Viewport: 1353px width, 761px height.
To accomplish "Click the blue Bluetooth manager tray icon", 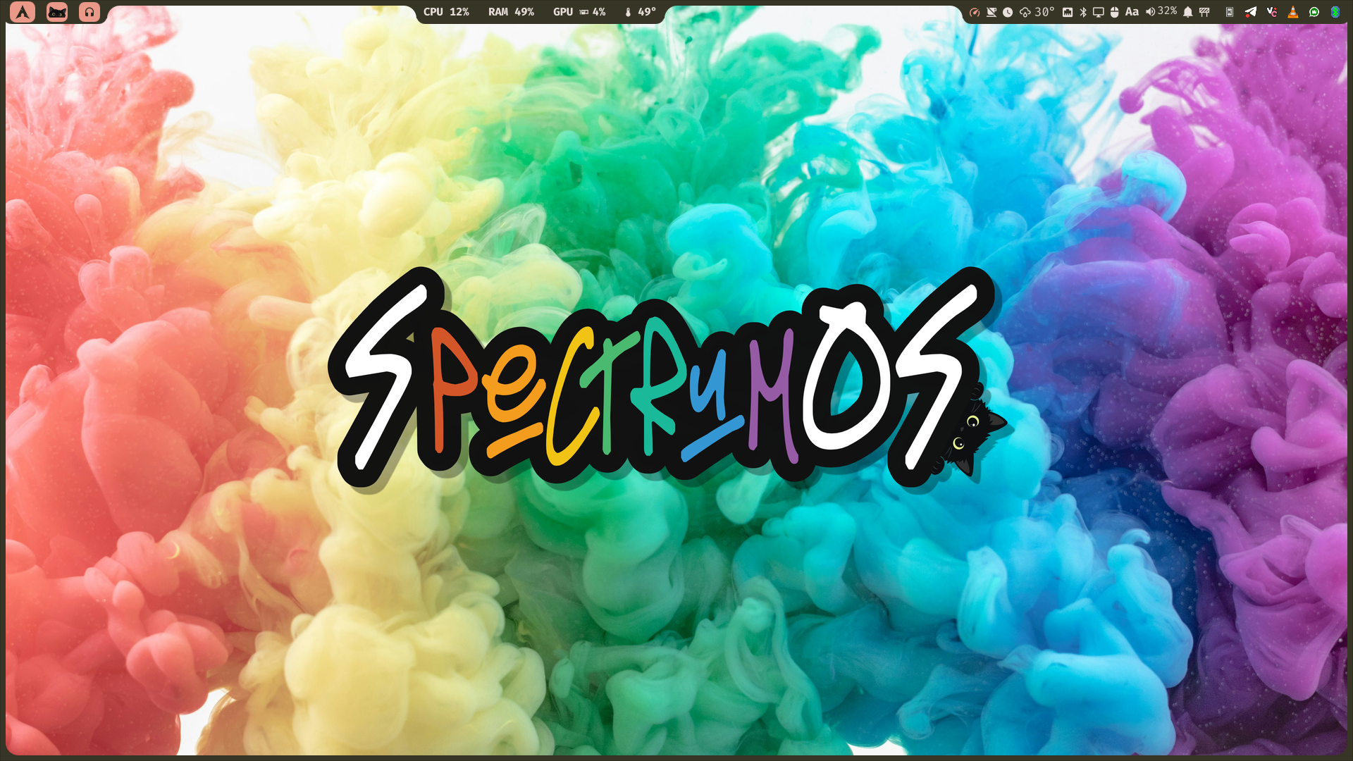I will pyautogui.click(x=1335, y=12).
